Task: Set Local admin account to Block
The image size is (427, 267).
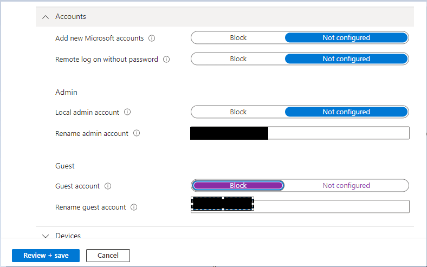Action: point(238,112)
